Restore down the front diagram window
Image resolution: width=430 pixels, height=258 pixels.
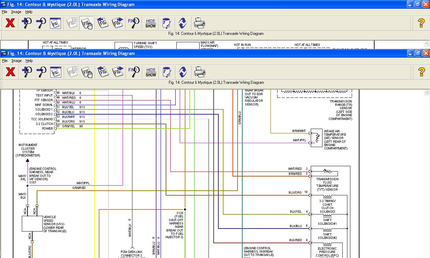[x=418, y=53]
